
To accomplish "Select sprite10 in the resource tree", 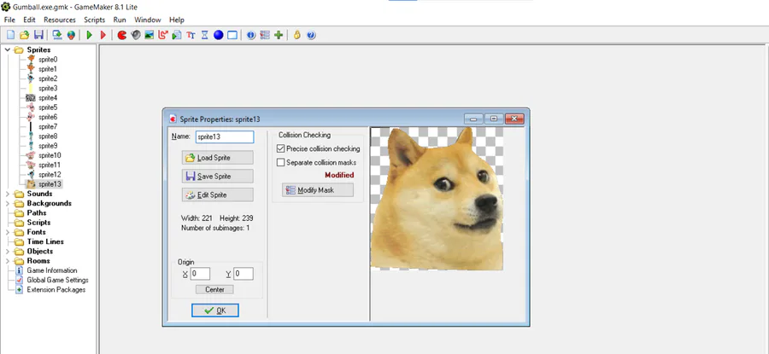I will [50, 155].
